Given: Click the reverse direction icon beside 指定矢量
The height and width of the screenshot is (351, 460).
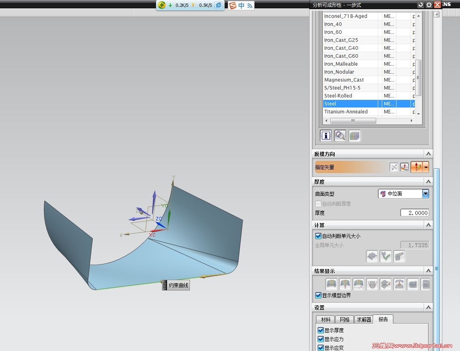Looking at the screenshot, I should point(394,167).
